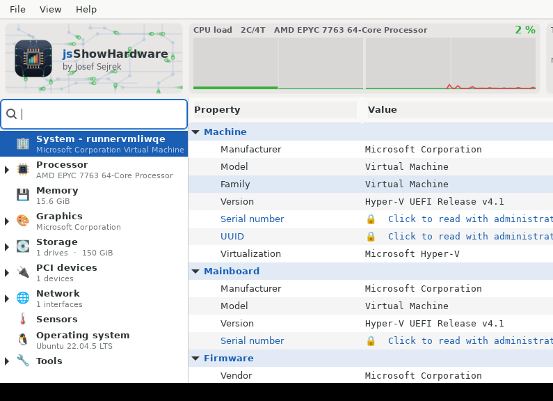The height and width of the screenshot is (401, 553).
Task: Click the PCI devices plug icon
Action: [23, 272]
